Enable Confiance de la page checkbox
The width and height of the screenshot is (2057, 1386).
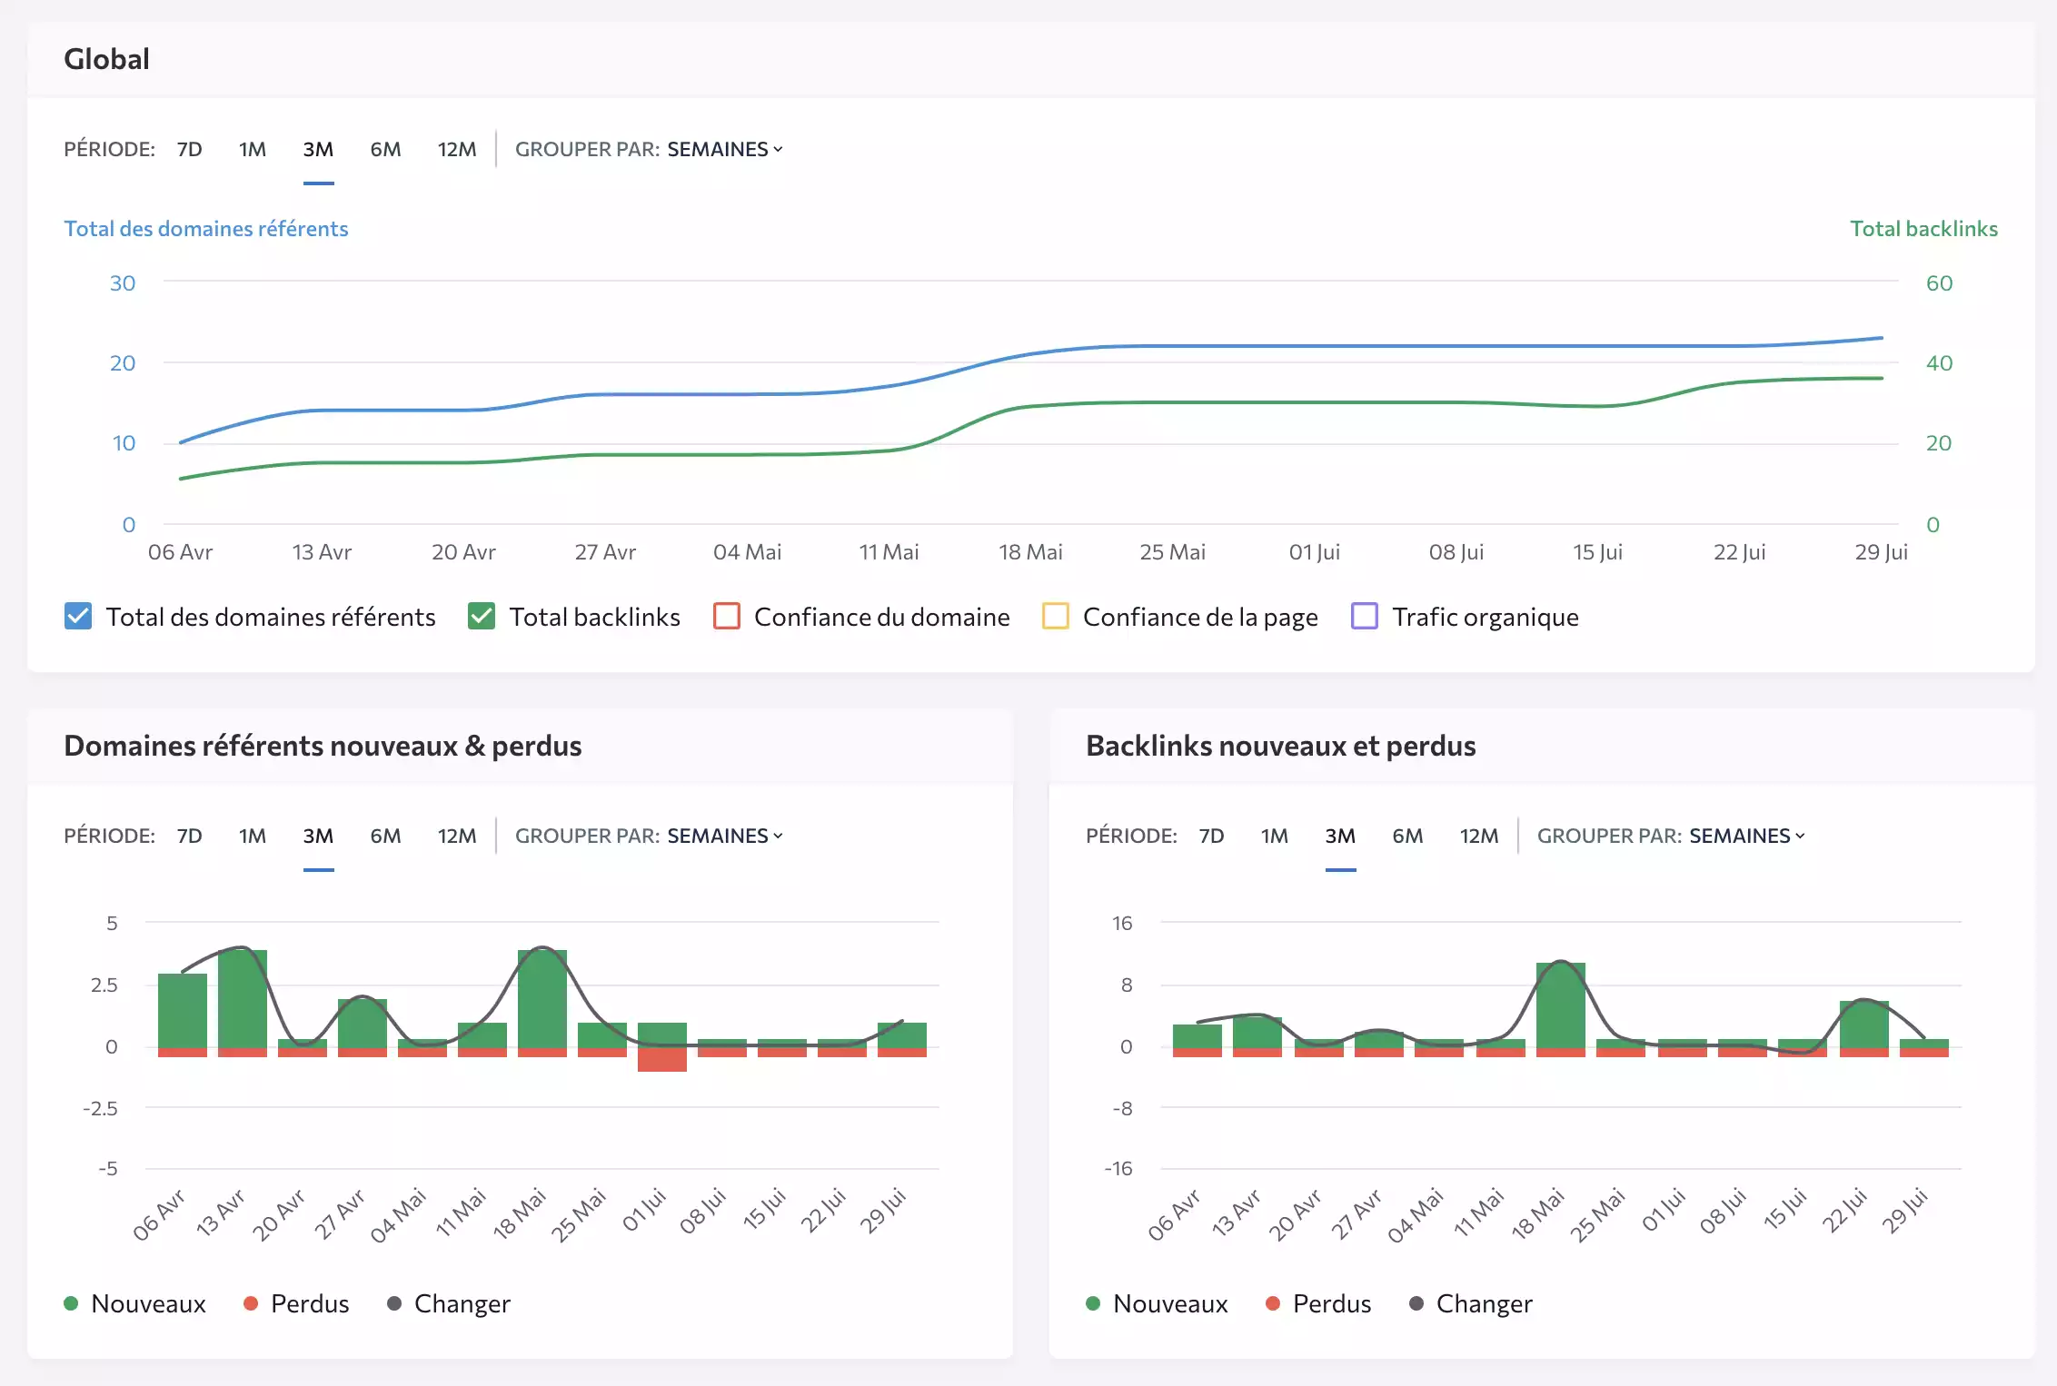pos(1055,617)
